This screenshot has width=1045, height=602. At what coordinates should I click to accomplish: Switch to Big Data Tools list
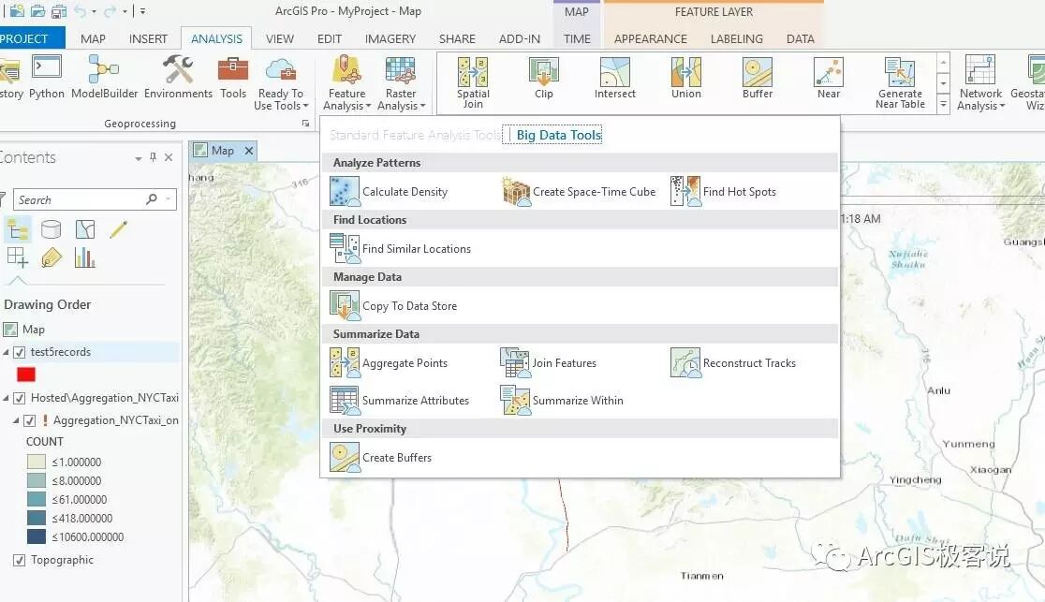click(558, 135)
